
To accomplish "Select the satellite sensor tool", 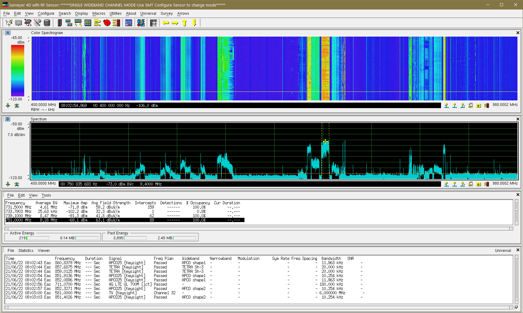I will pyautogui.click(x=37, y=23).
